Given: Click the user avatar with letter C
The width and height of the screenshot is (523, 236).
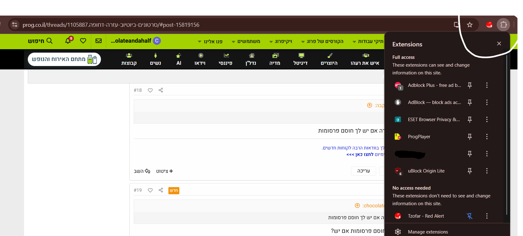Looking at the screenshot, I should [157, 41].
